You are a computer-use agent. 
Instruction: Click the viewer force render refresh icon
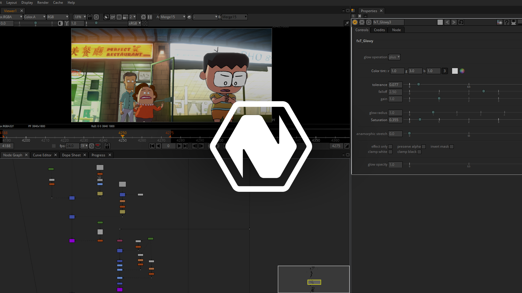143,17
